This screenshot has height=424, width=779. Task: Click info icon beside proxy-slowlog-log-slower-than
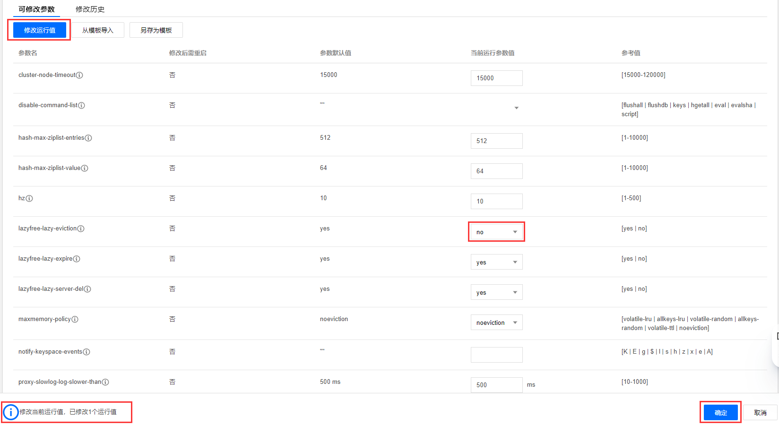[105, 382]
